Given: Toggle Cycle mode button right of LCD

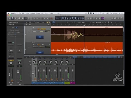Looking at the screenshot, I should [88, 18].
